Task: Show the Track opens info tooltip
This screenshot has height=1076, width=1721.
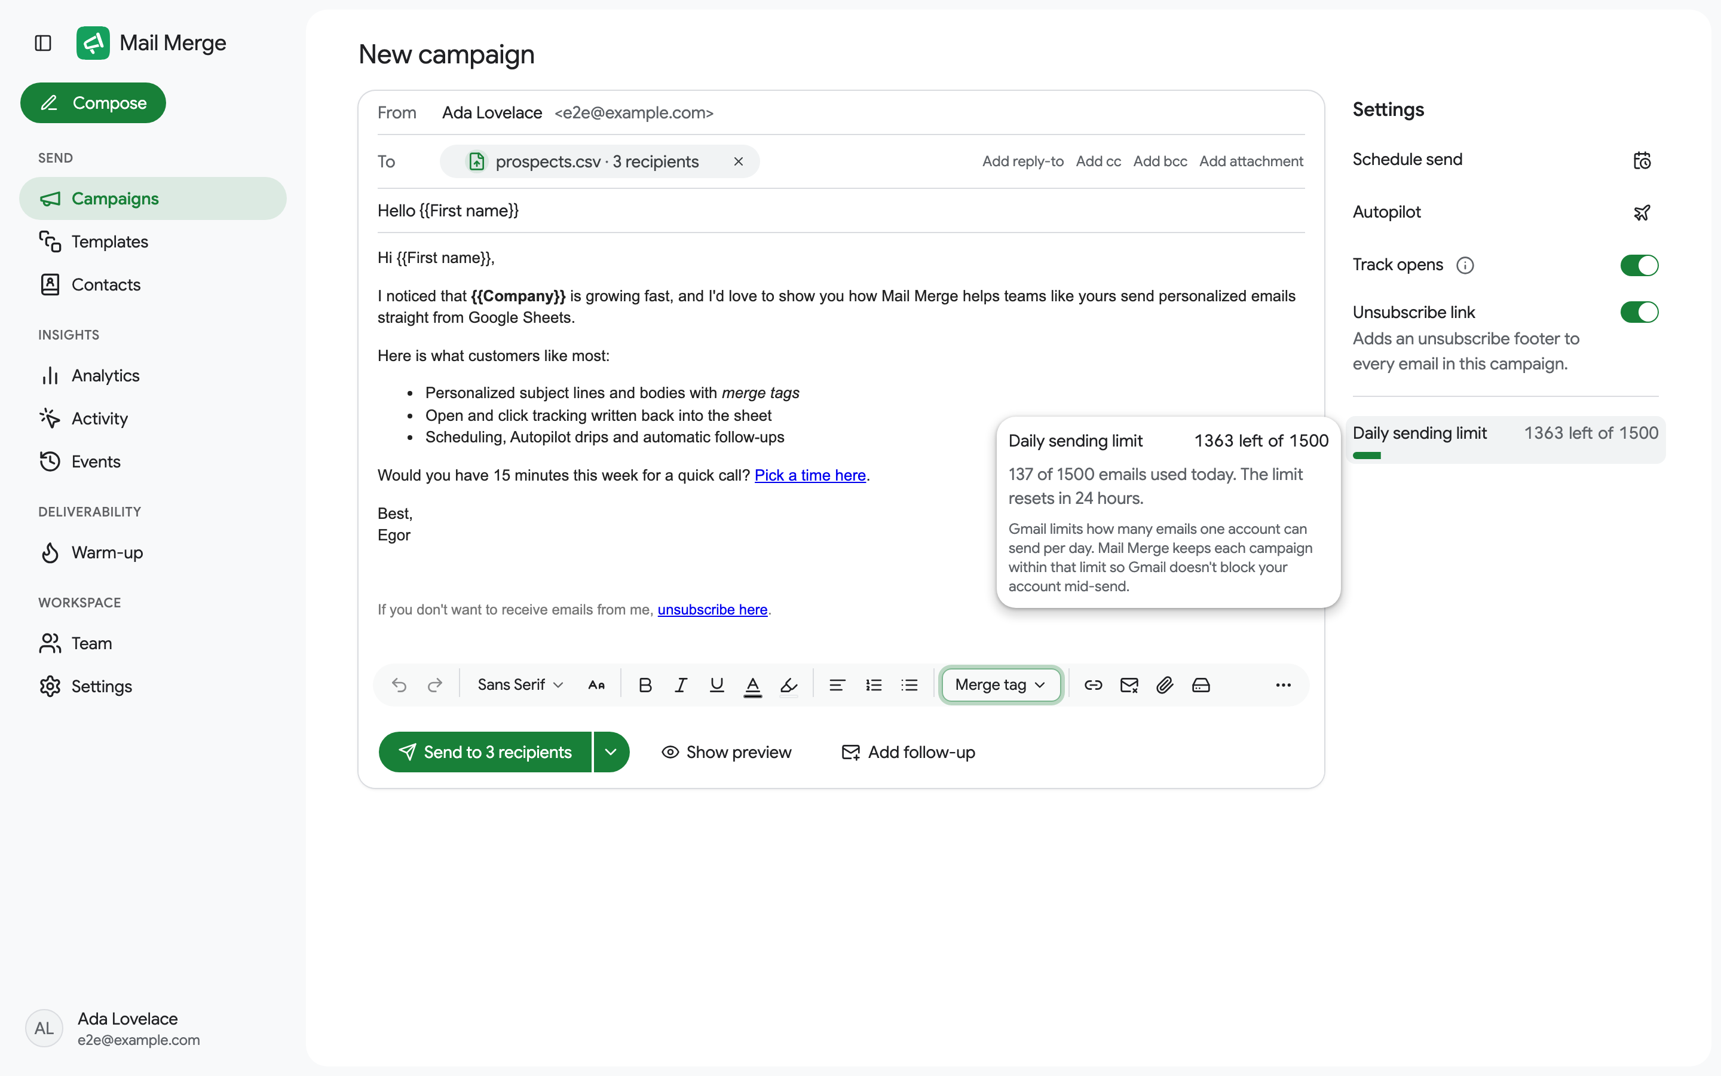Action: 1465,265
